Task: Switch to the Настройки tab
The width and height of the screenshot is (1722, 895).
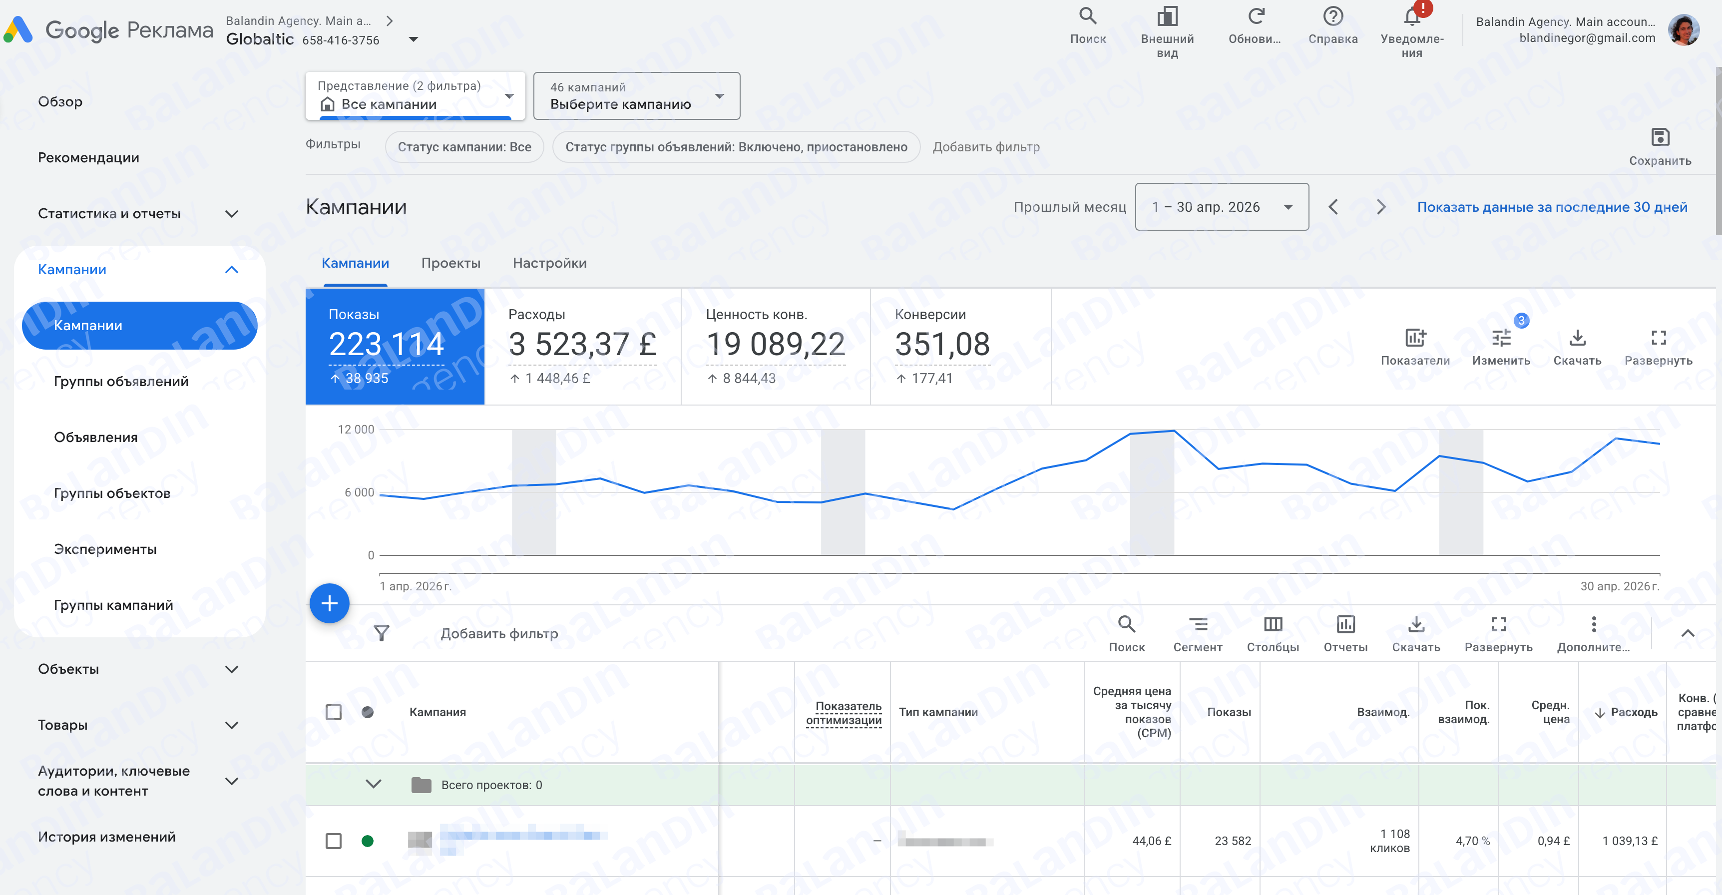Action: 549,263
